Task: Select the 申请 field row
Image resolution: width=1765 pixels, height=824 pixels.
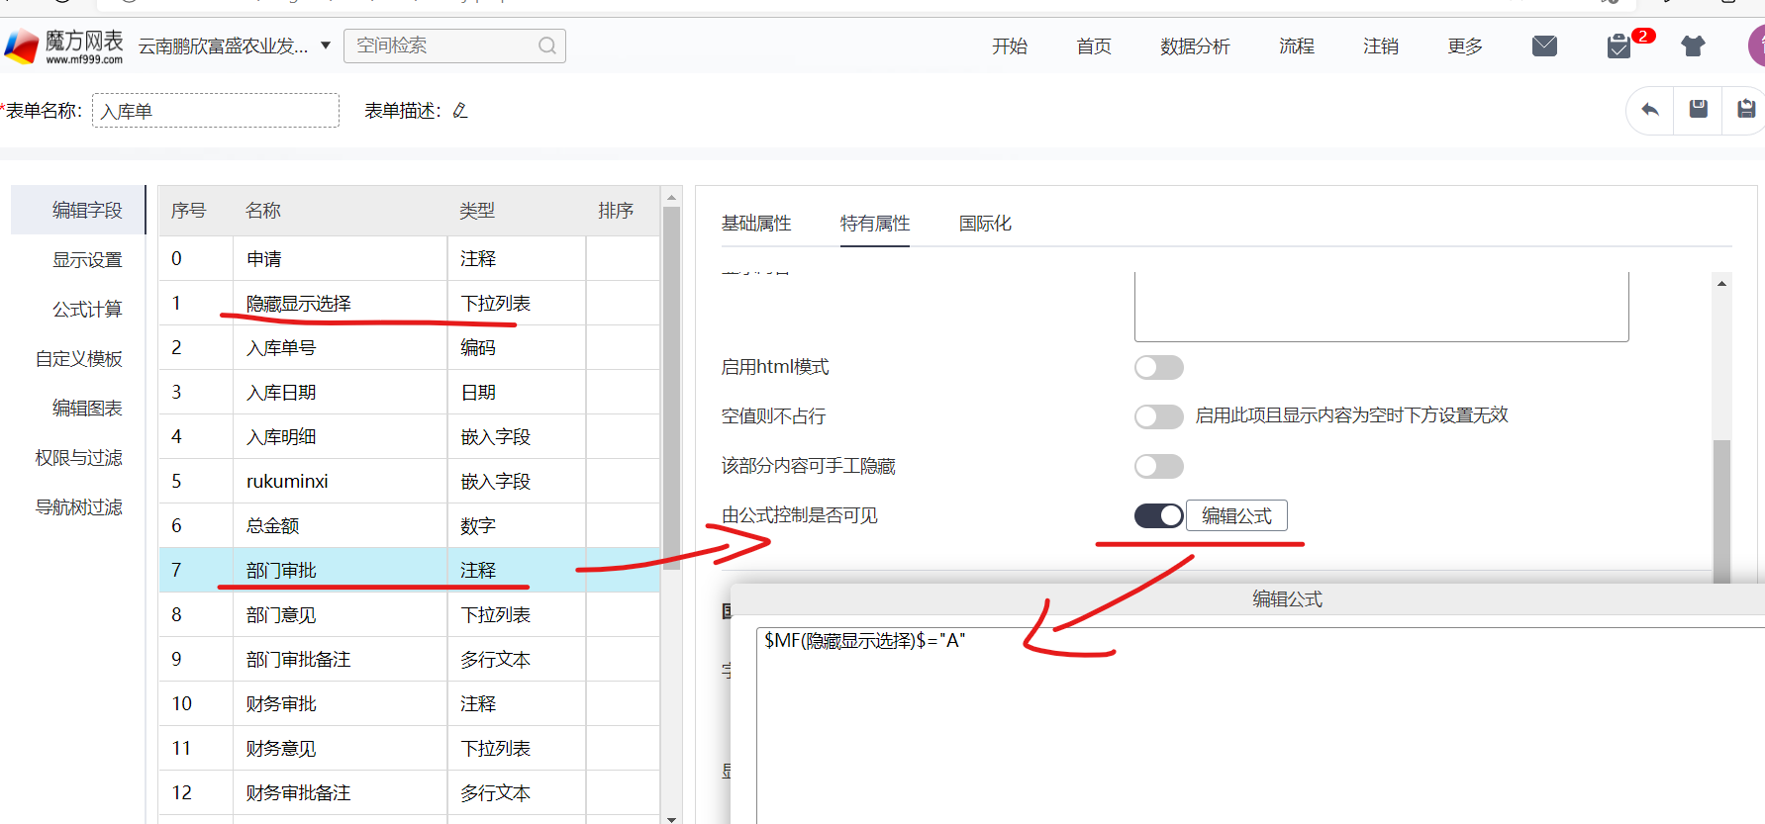Action: point(409,258)
